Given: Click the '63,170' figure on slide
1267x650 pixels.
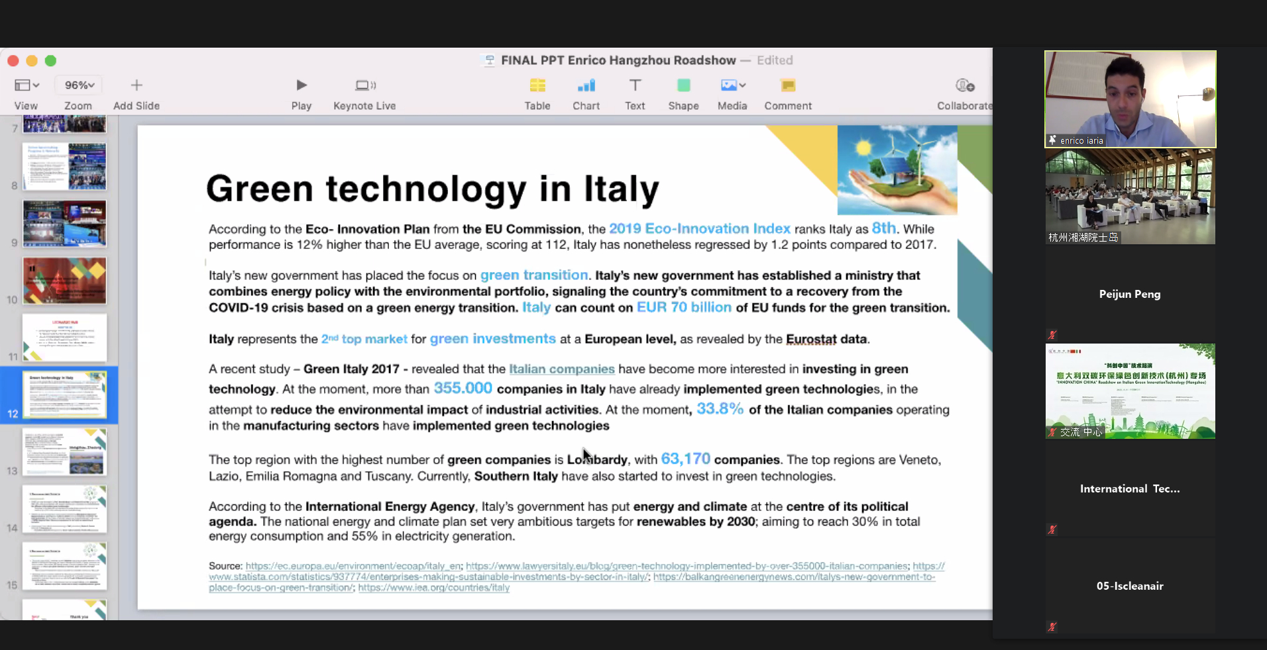Looking at the screenshot, I should click(685, 459).
